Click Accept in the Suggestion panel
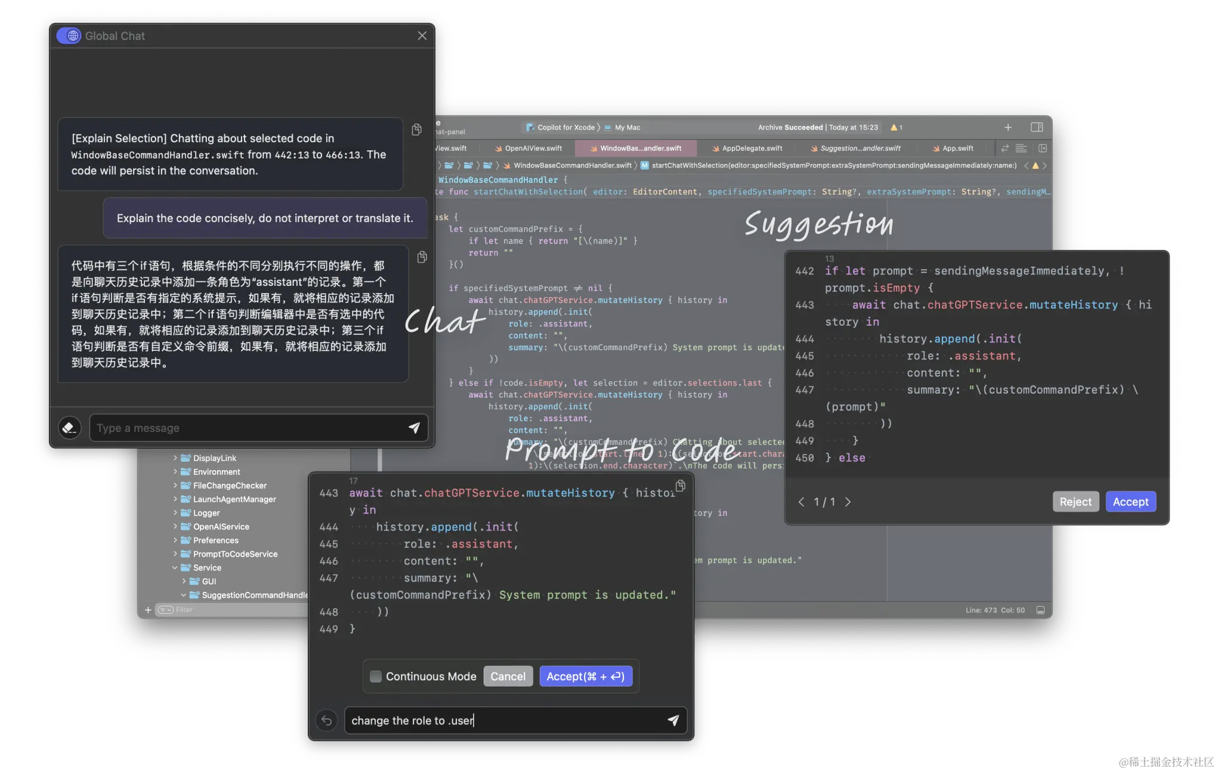The width and height of the screenshot is (1218, 772). 1130,501
